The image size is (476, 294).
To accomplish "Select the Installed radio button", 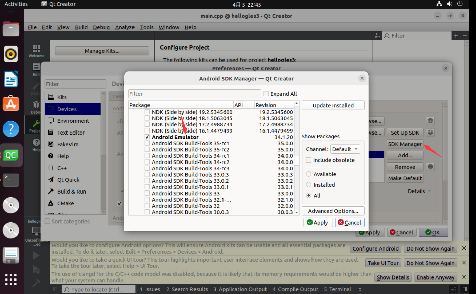I will click(x=308, y=185).
